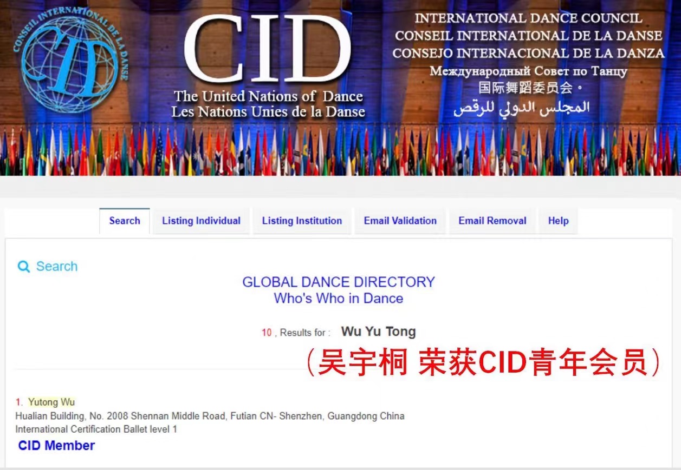Open the Search tab
The width and height of the screenshot is (681, 470).
pyautogui.click(x=125, y=221)
